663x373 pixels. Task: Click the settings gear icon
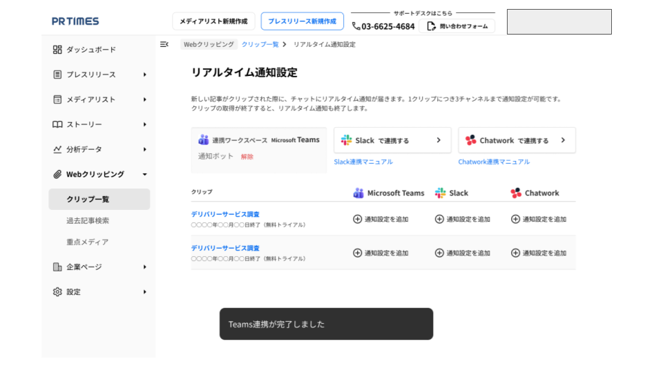tap(57, 291)
